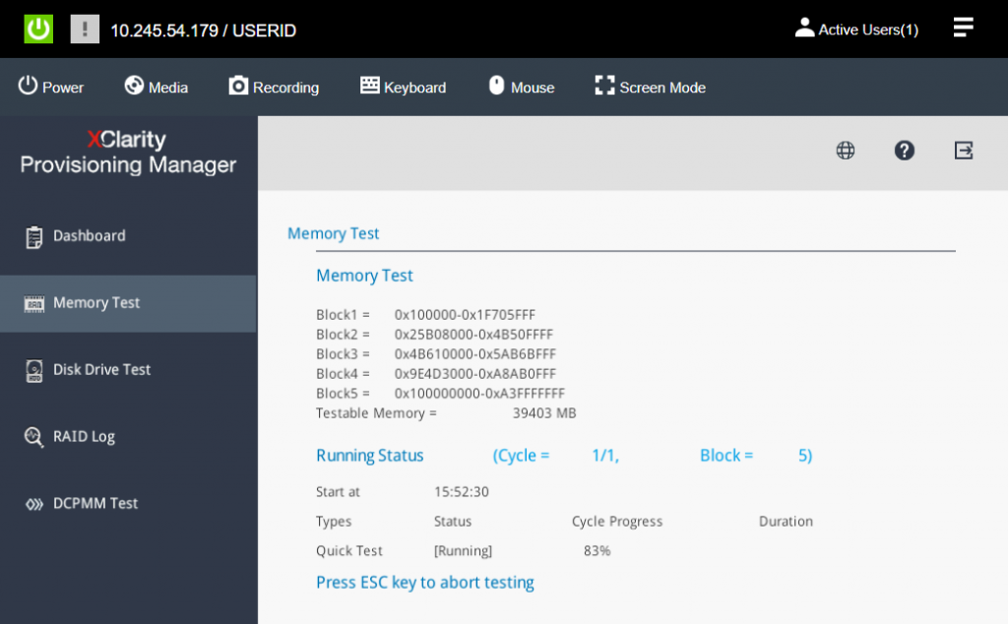This screenshot has height=624, width=1008.
Task: Select RAID Log in the sidebar
Action: 128,437
